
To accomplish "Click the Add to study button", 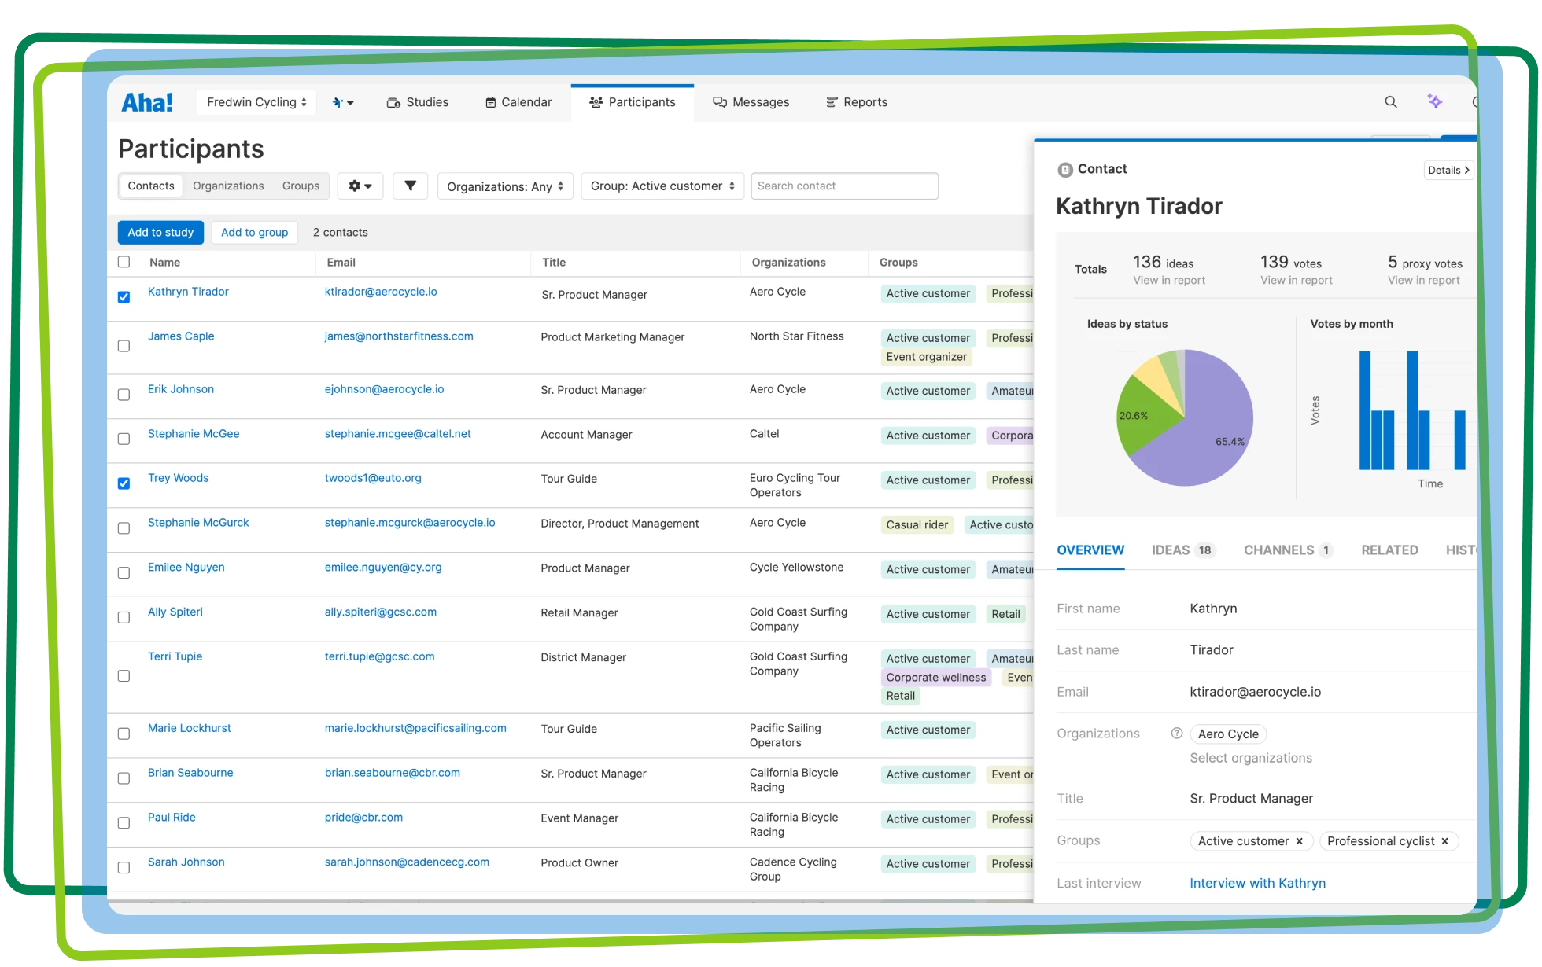I will point(160,232).
